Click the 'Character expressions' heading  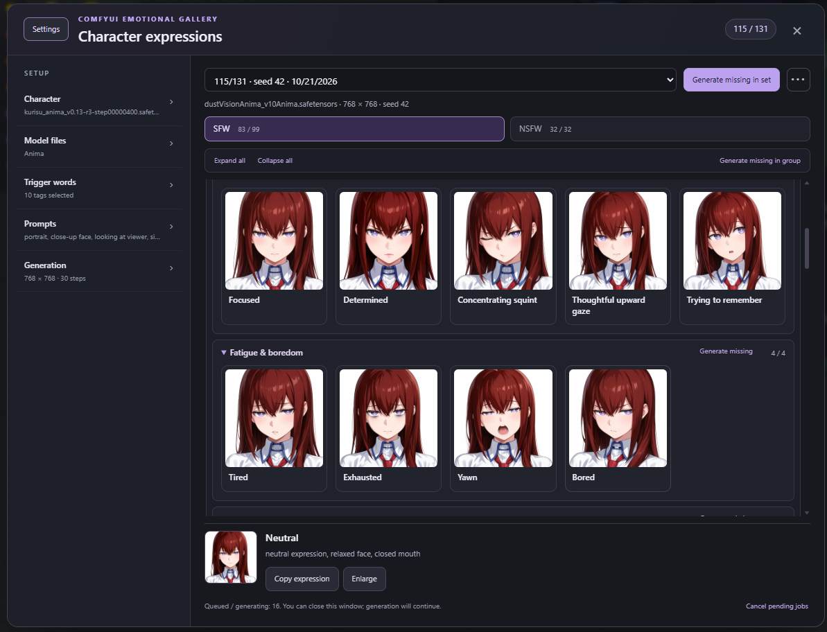(x=150, y=37)
